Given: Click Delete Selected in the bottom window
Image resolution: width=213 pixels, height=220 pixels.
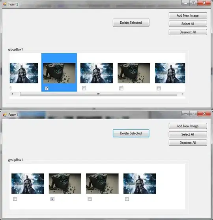Looking at the screenshot, I should point(131,133).
